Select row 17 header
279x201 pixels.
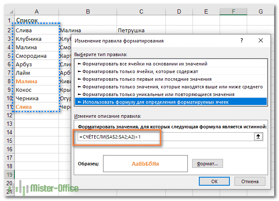point(9,158)
